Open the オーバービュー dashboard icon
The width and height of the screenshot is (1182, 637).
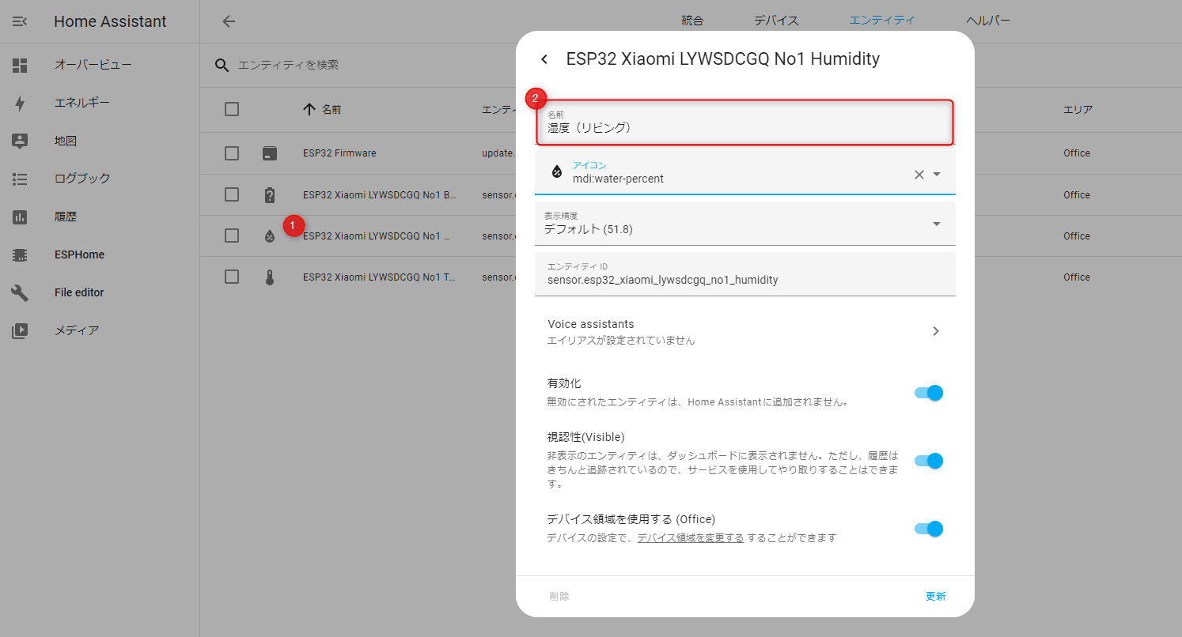tap(20, 66)
